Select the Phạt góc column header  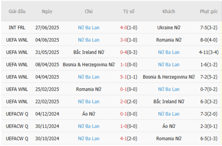pos(209,12)
